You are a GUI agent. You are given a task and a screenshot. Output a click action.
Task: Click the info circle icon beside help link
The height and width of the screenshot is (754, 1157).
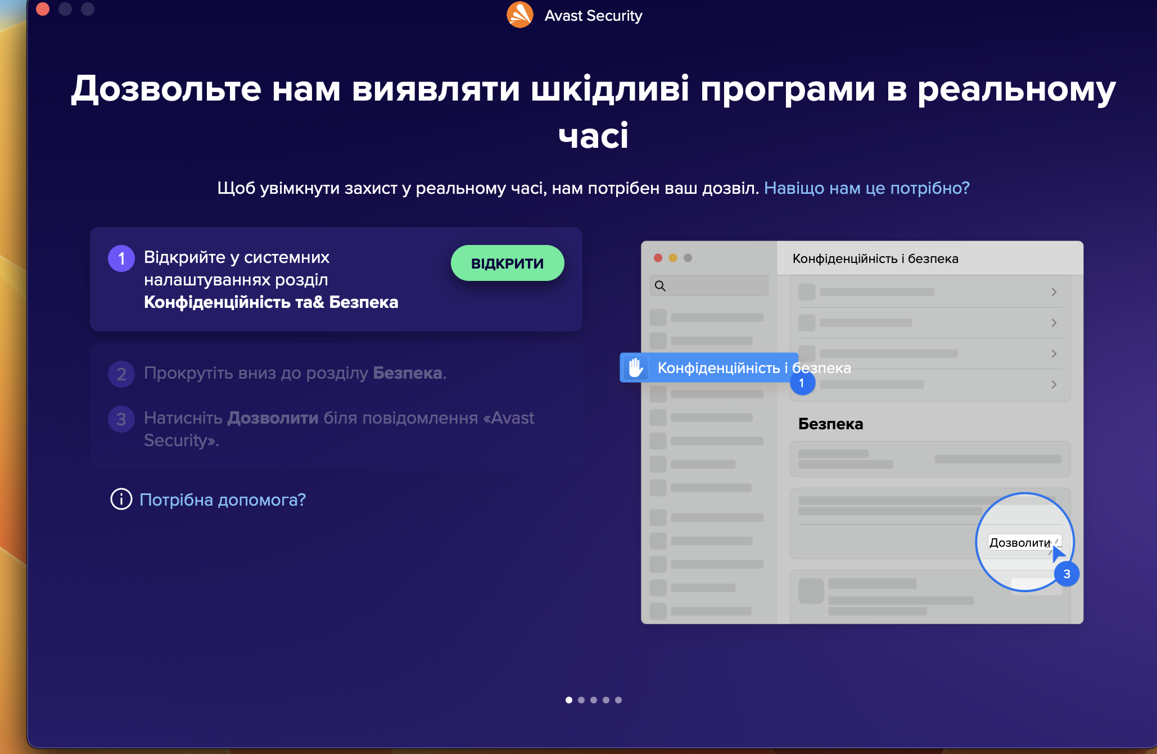(x=121, y=499)
